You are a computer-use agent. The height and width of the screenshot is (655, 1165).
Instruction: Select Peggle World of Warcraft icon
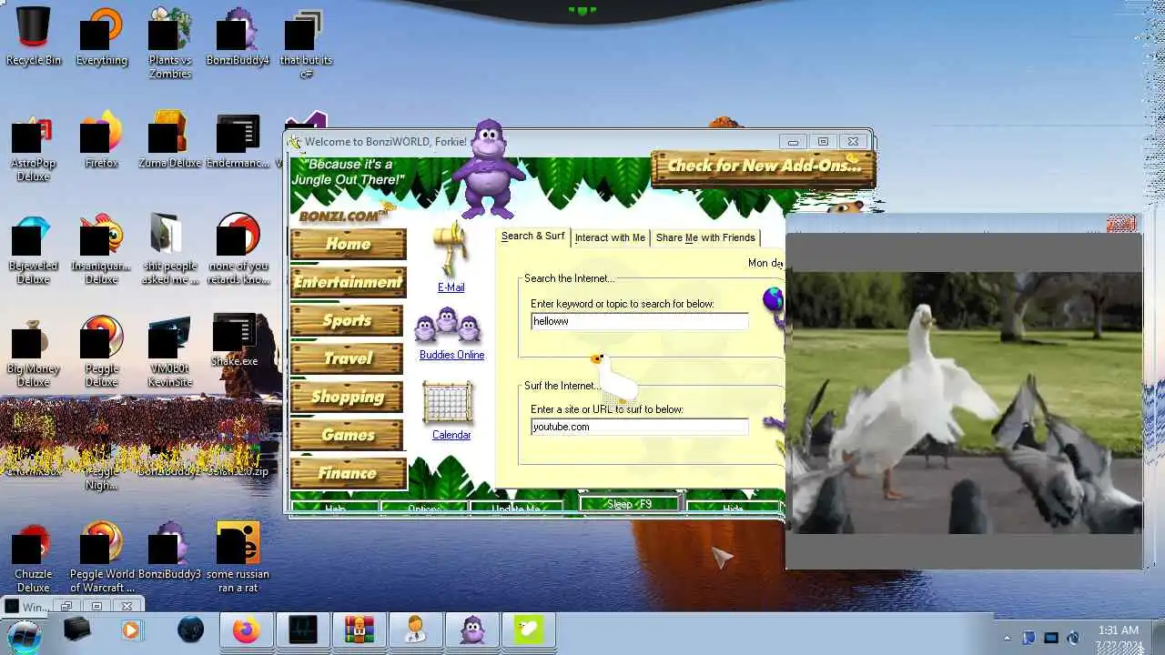[x=101, y=557]
